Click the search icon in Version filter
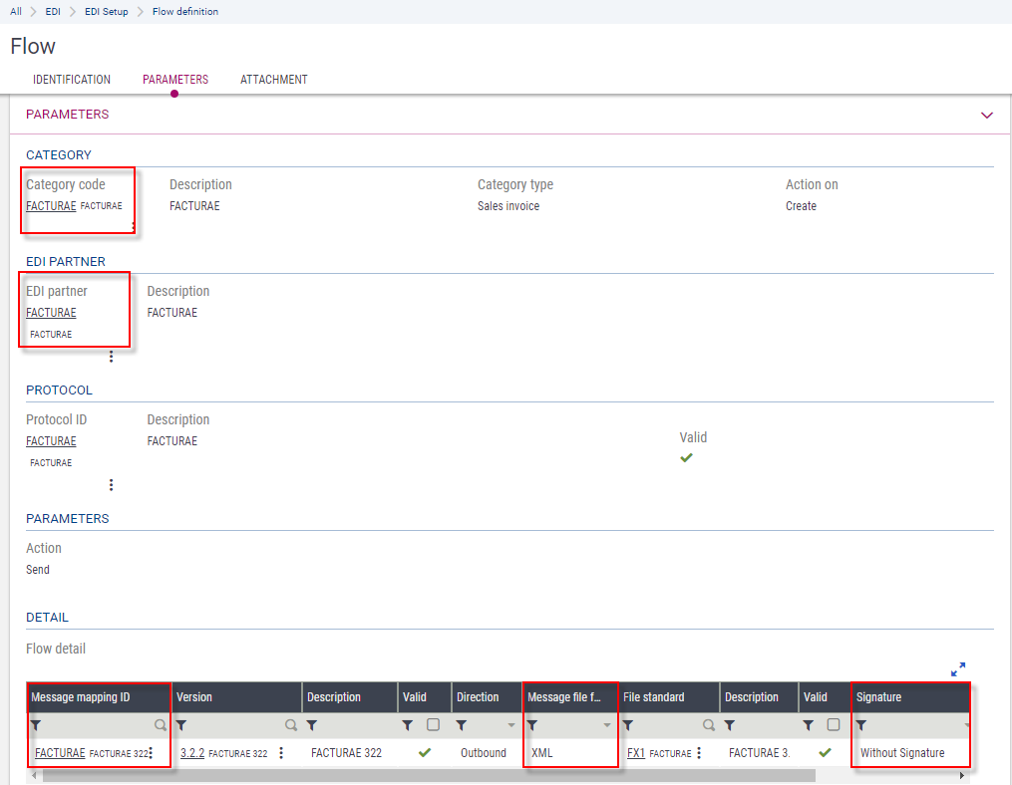 click(291, 726)
